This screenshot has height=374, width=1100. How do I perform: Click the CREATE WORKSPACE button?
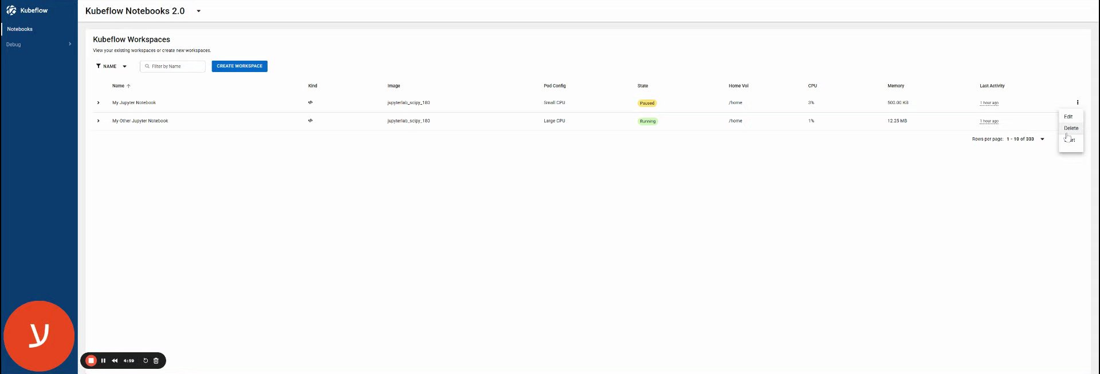pyautogui.click(x=239, y=66)
